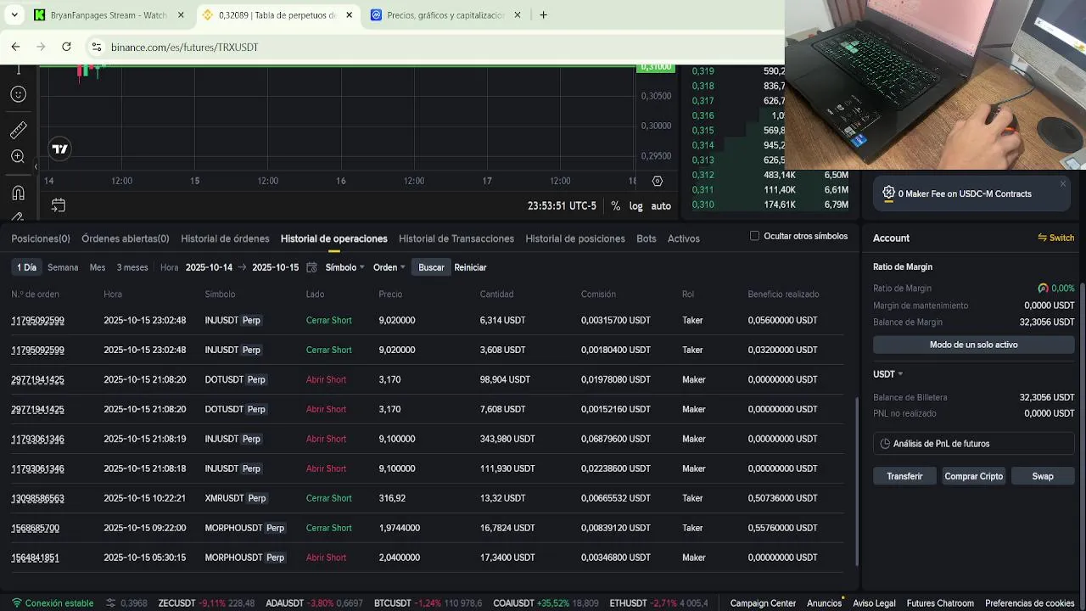Click the Buscar button
This screenshot has height=611, width=1086.
[x=431, y=267]
